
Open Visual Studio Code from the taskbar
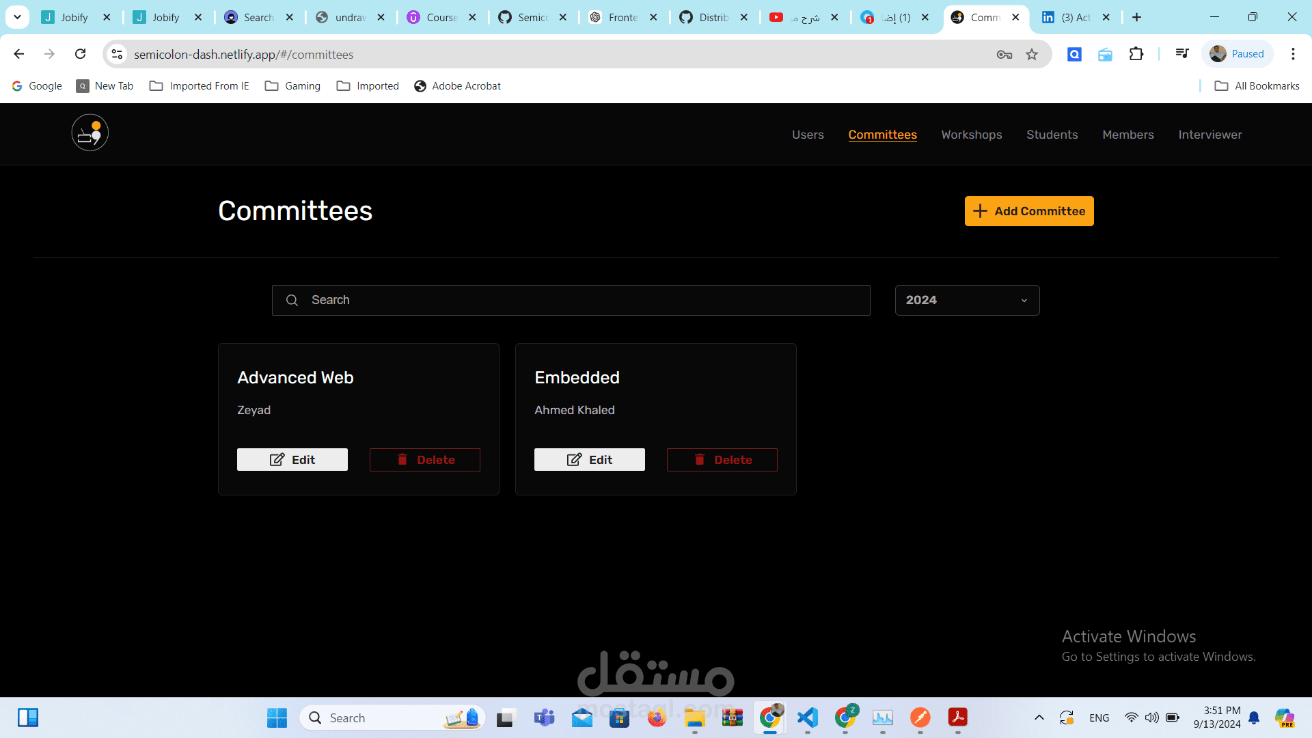807,717
